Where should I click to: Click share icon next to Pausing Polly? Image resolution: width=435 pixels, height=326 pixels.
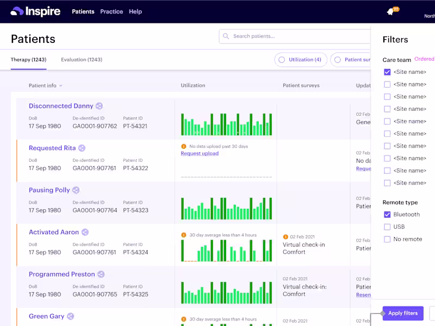[76, 190]
